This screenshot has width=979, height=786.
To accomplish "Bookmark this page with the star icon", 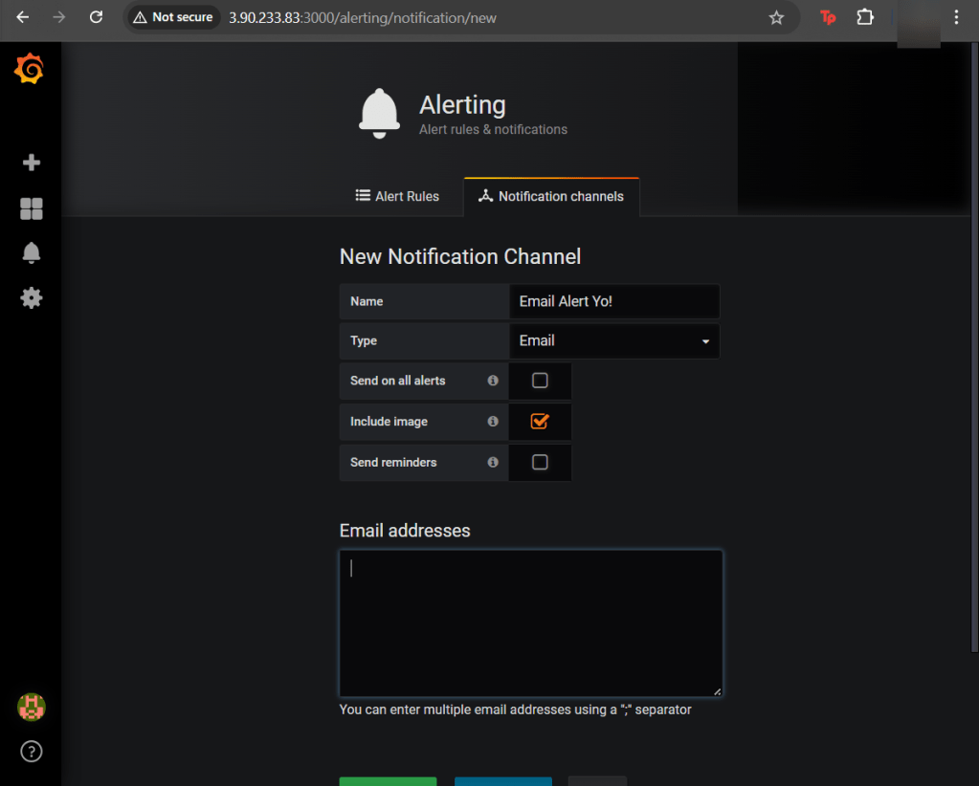I will (776, 17).
